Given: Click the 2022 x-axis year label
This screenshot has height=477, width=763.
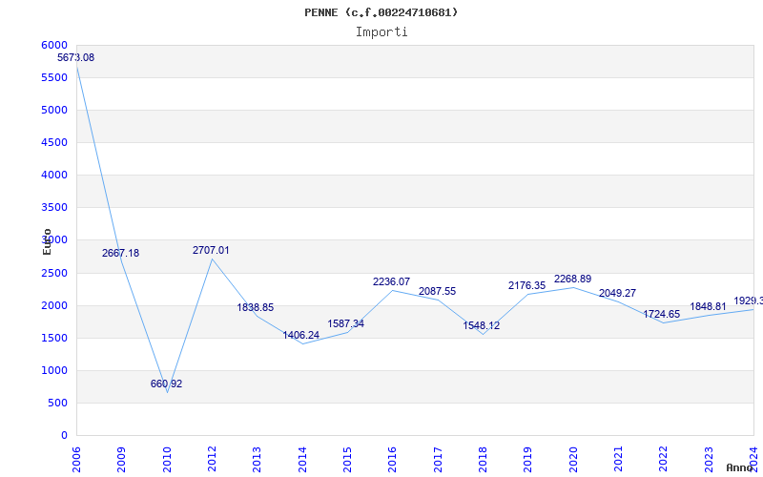Looking at the screenshot, I should (x=663, y=459).
